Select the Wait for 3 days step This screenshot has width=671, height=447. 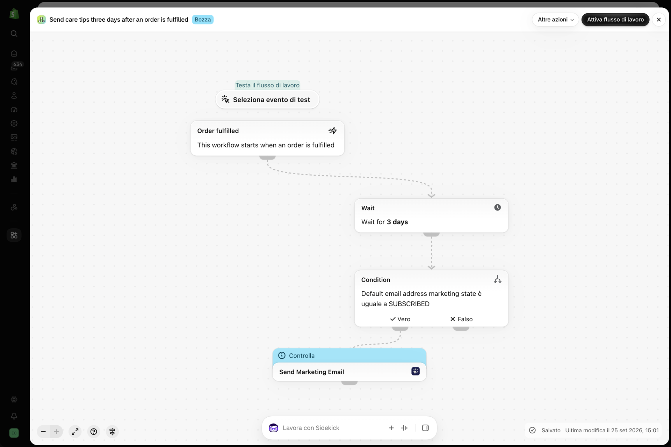[431, 215]
